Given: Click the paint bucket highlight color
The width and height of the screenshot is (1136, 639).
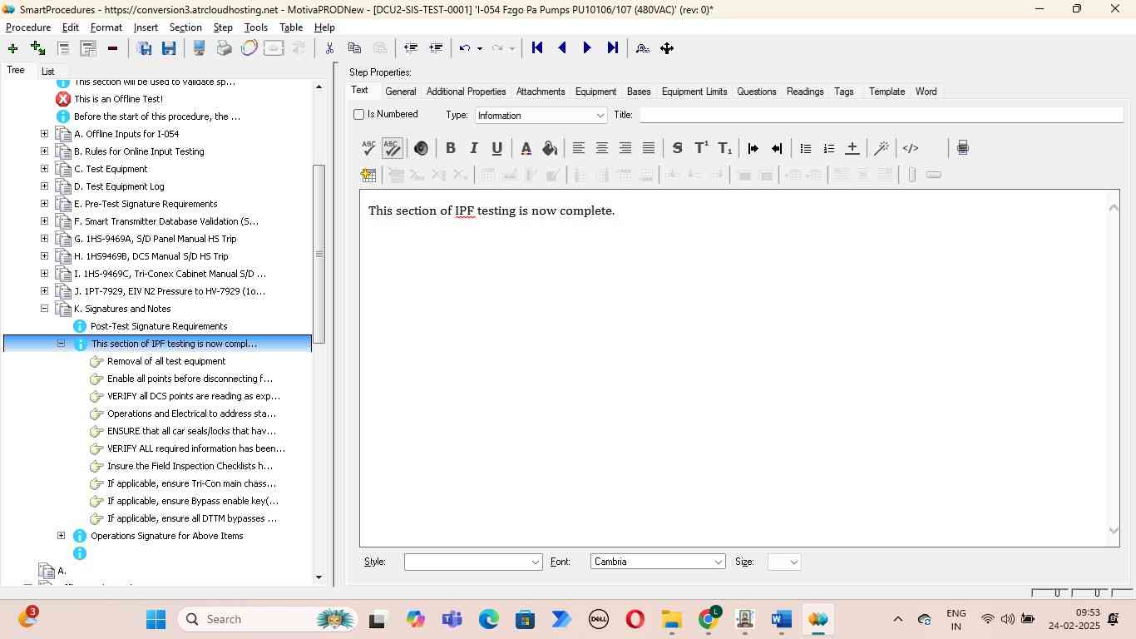Looking at the screenshot, I should click(549, 148).
